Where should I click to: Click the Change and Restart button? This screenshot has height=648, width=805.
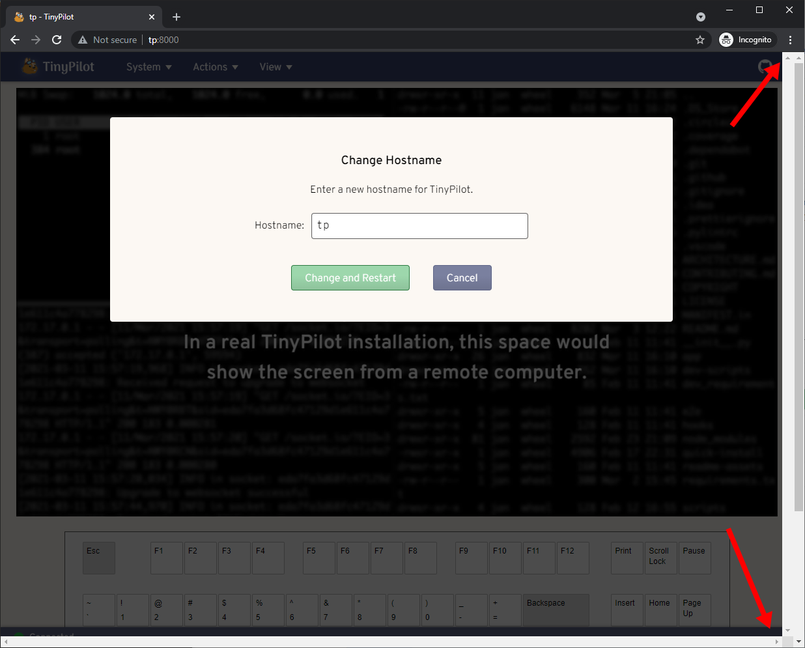coord(350,277)
